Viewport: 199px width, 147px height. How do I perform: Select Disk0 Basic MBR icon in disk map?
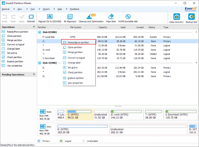43,112
